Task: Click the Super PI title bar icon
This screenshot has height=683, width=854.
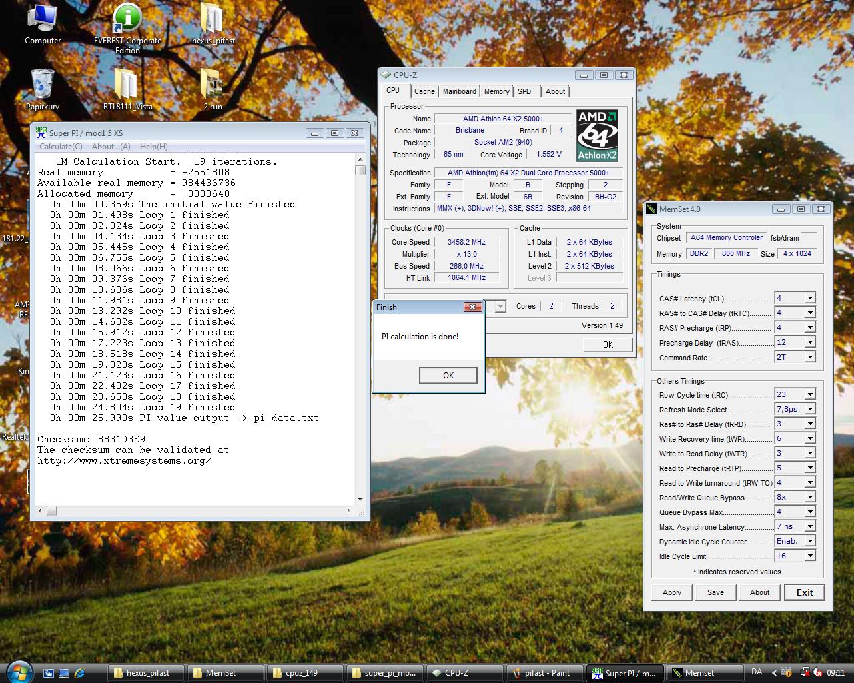Action: click(x=41, y=133)
